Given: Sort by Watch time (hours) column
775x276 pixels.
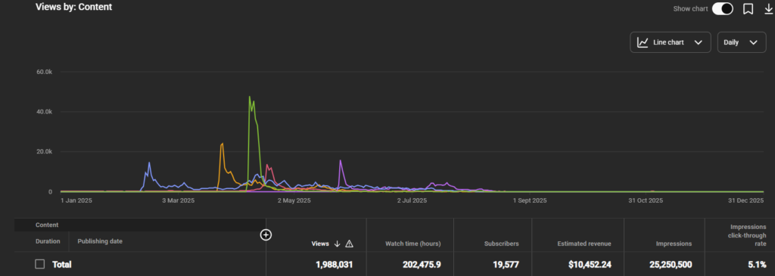Looking at the screenshot, I should coord(412,243).
